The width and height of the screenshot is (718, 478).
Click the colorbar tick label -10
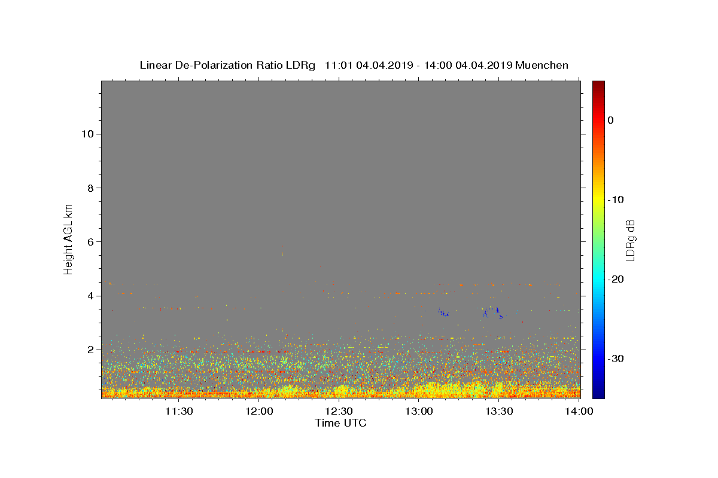616,200
